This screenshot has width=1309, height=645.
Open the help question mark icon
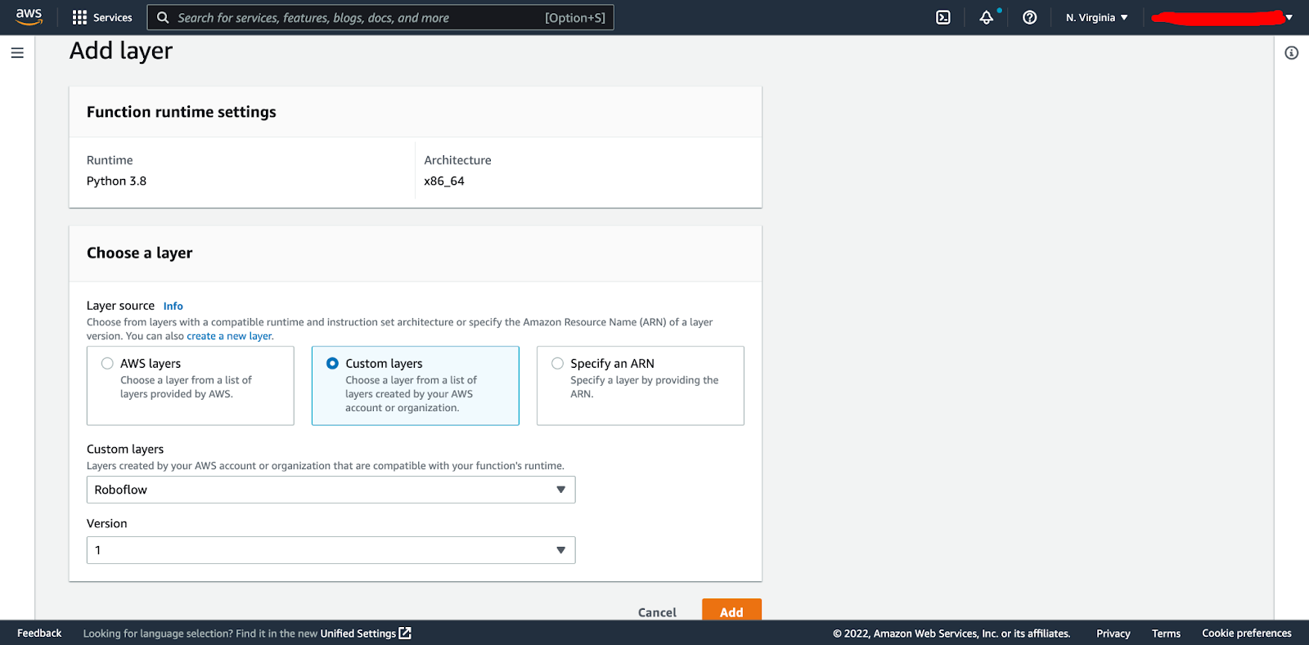point(1030,17)
